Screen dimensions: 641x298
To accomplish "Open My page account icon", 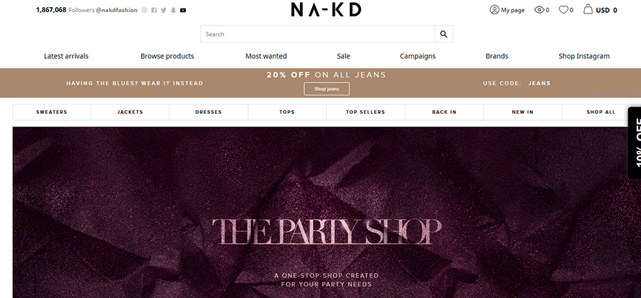I will (494, 10).
